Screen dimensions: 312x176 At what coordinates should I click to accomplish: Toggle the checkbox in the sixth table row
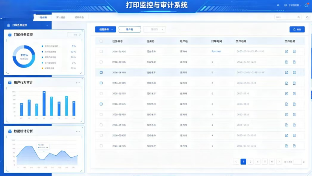(101, 104)
